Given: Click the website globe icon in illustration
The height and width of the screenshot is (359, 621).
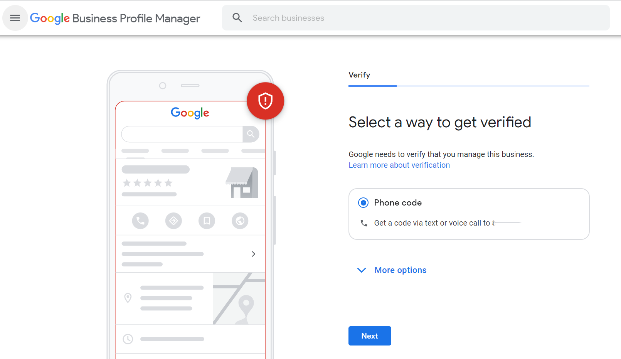Looking at the screenshot, I should [x=240, y=221].
